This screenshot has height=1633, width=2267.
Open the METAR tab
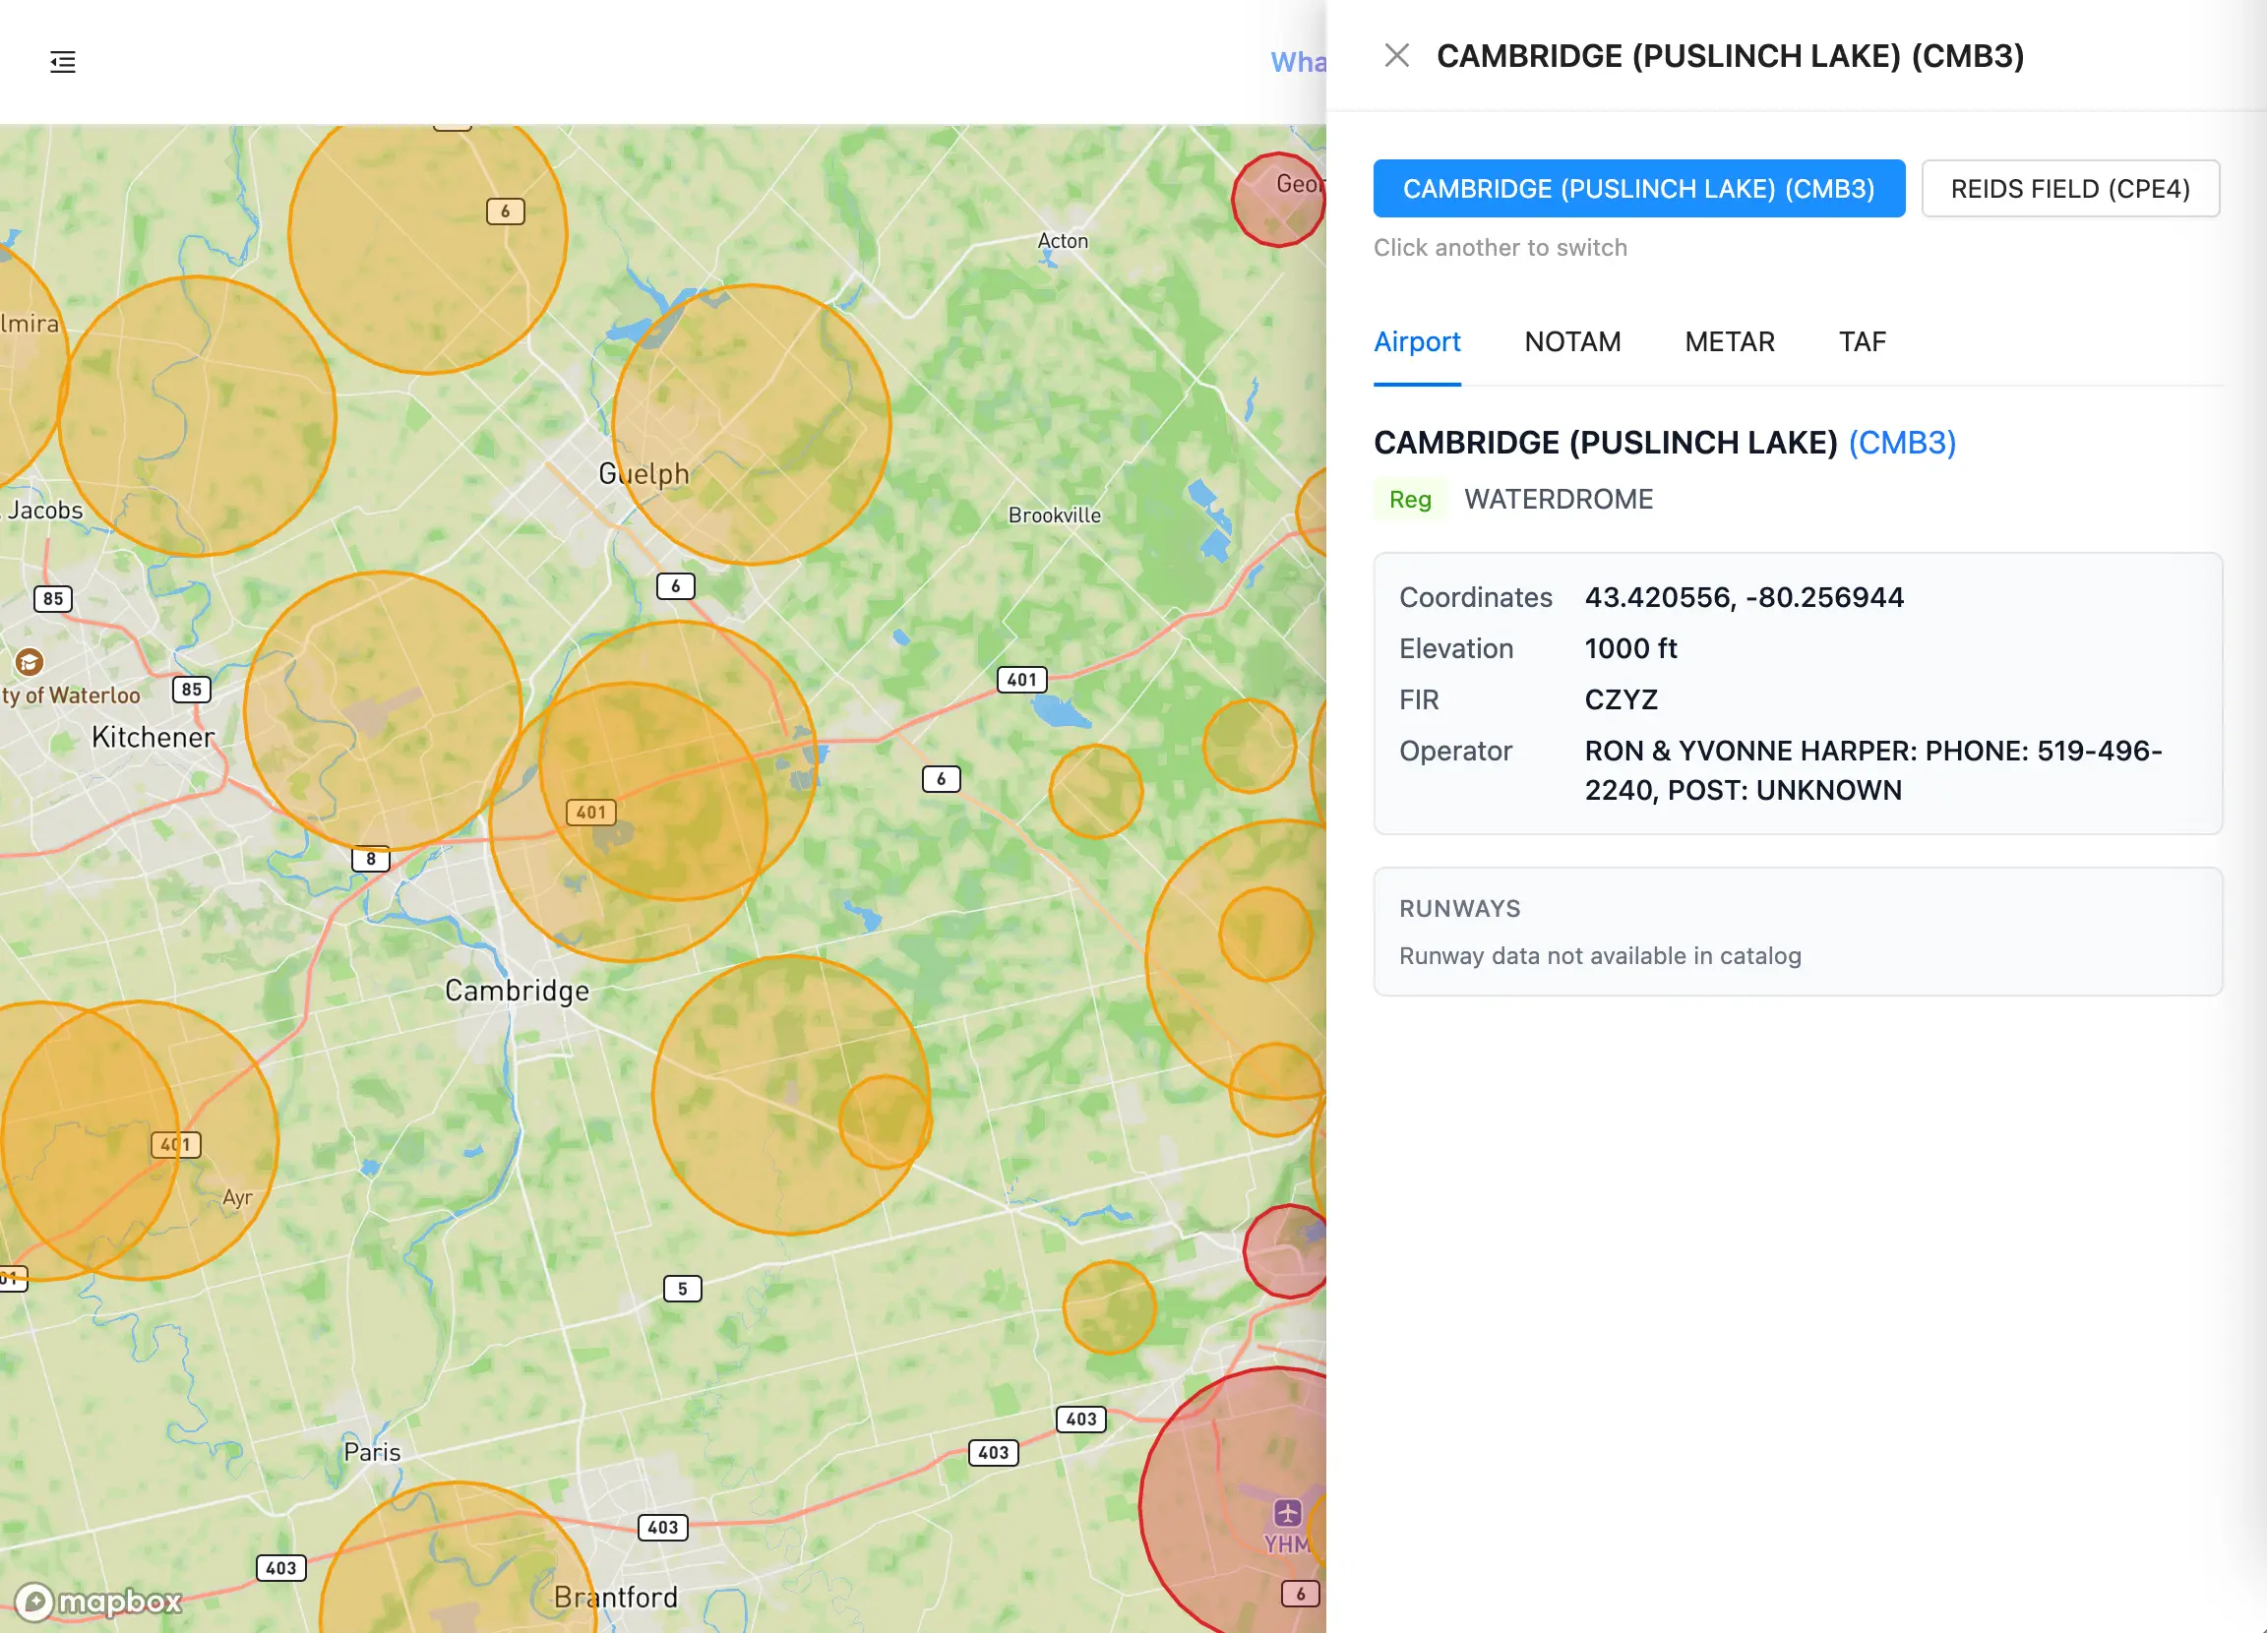click(1729, 341)
